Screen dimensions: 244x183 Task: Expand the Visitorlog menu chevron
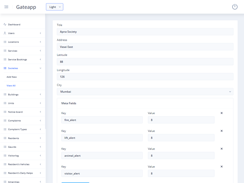(x=41, y=156)
